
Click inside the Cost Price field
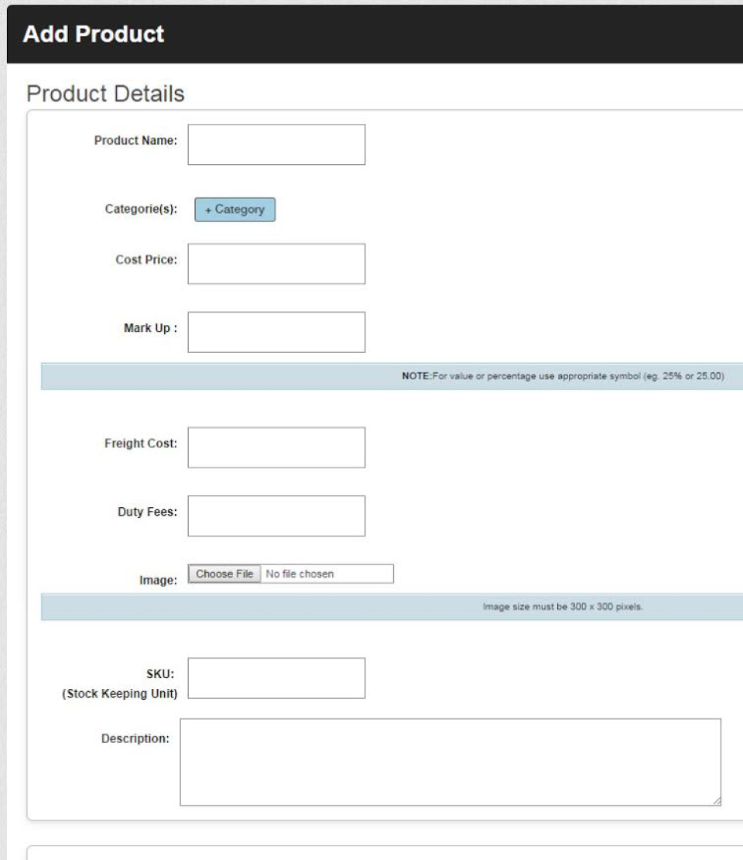click(x=275, y=264)
